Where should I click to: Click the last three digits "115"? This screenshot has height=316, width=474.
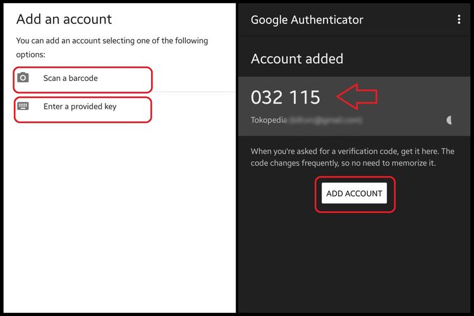(305, 97)
